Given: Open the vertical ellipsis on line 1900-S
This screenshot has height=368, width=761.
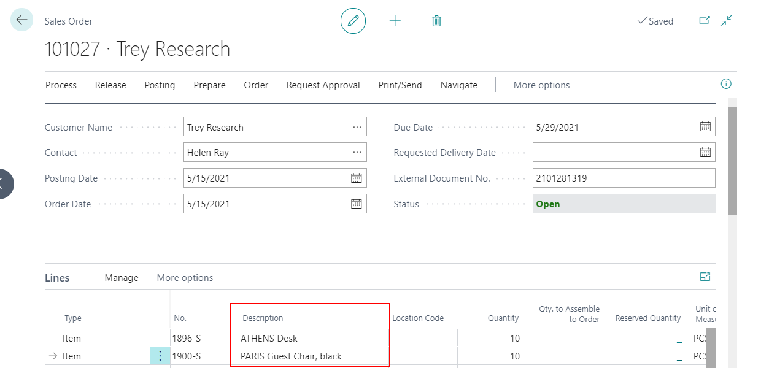Looking at the screenshot, I should tap(160, 356).
